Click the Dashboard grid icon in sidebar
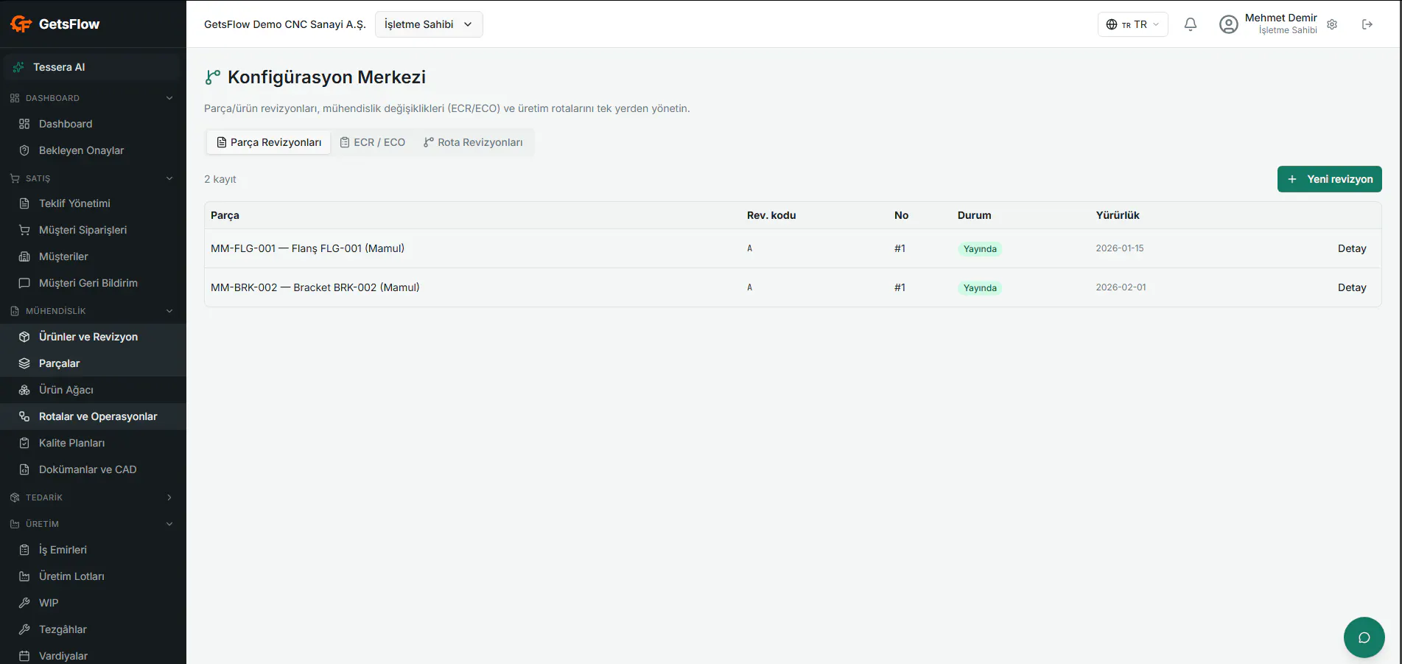 [x=24, y=124]
